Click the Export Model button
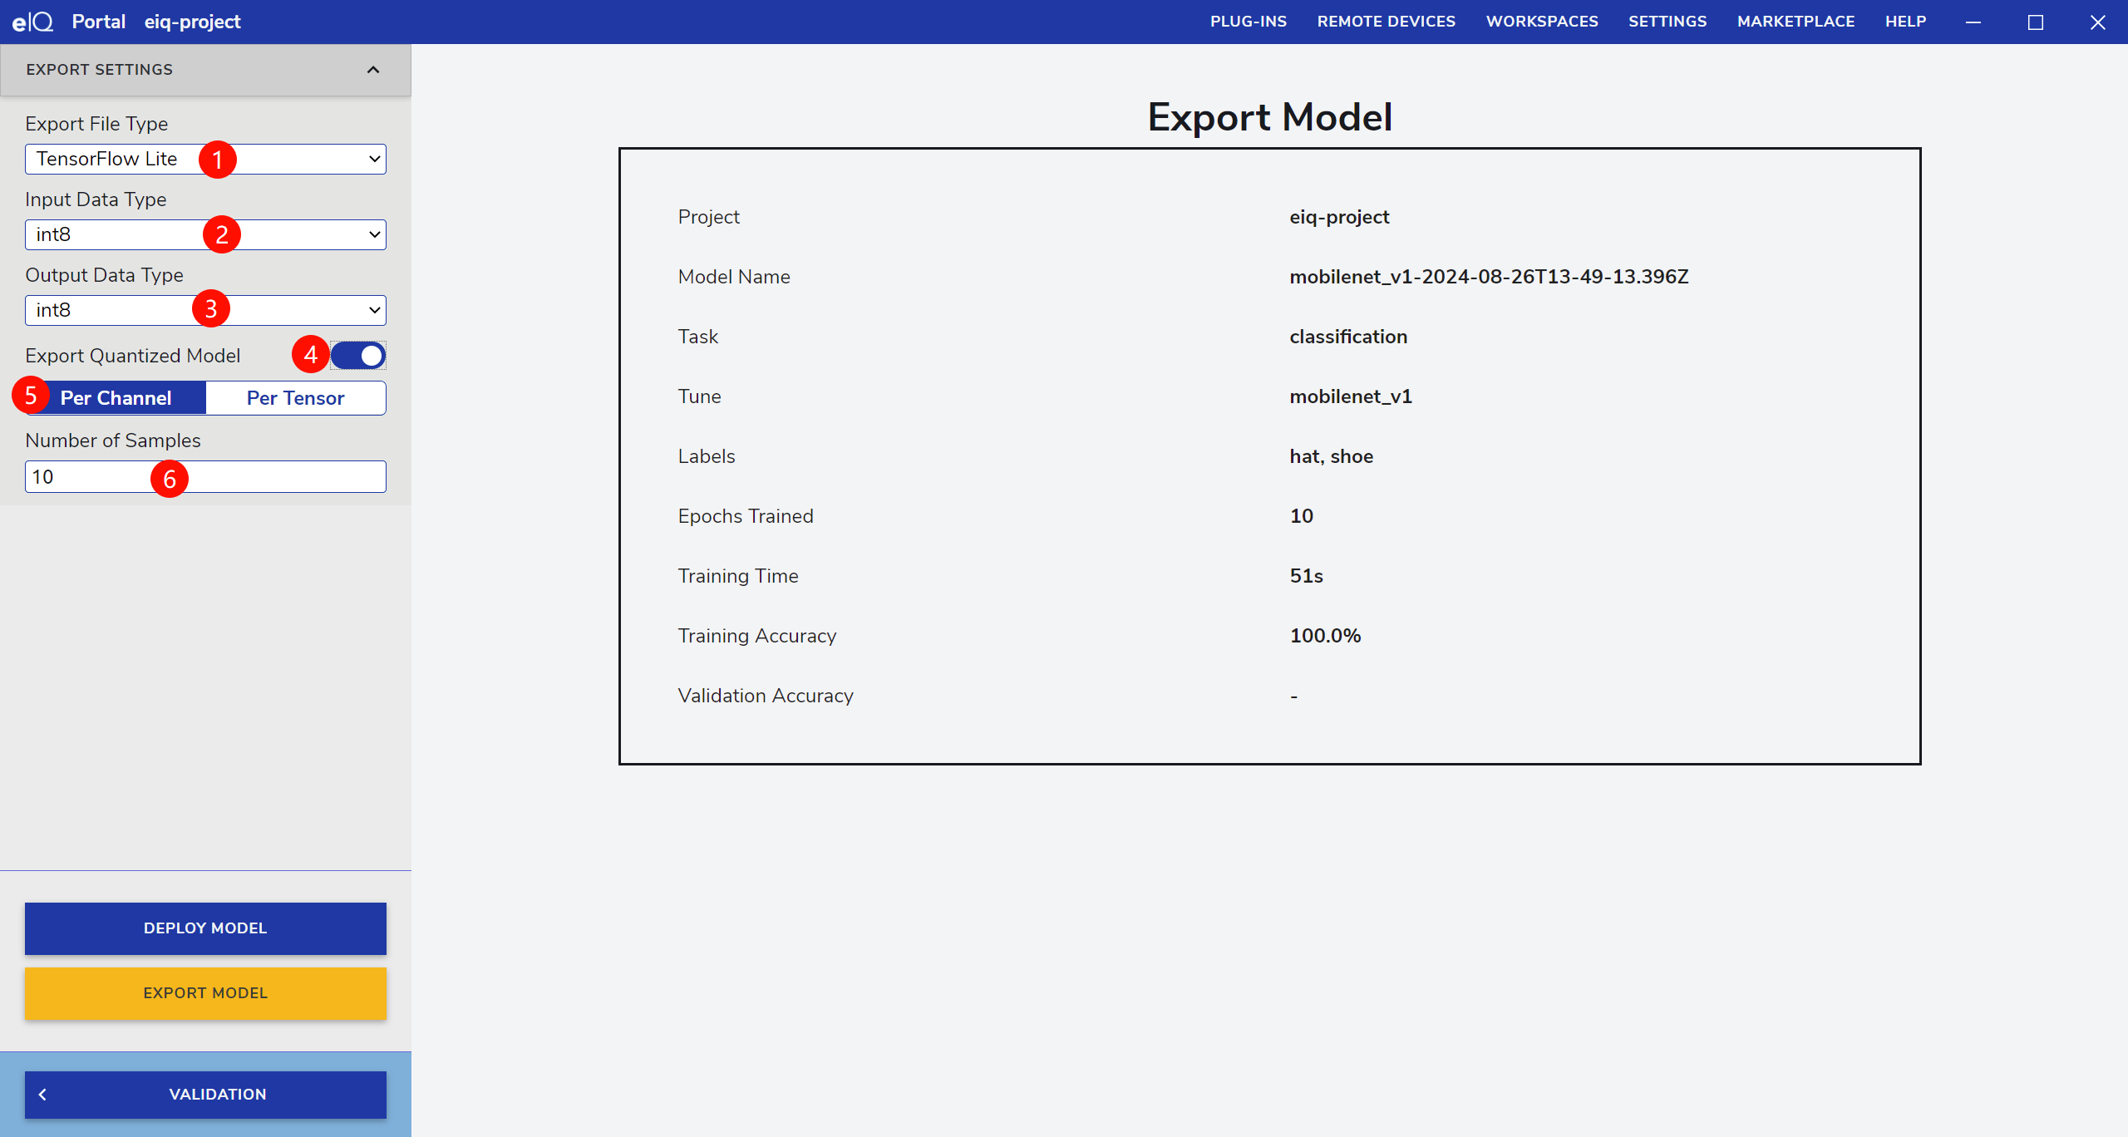This screenshot has width=2128, height=1137. click(x=205, y=993)
